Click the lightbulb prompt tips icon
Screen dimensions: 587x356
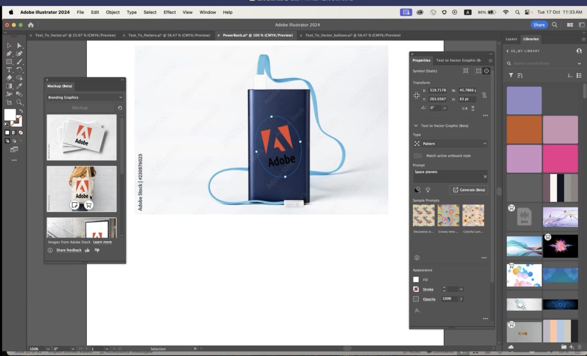coord(428,190)
